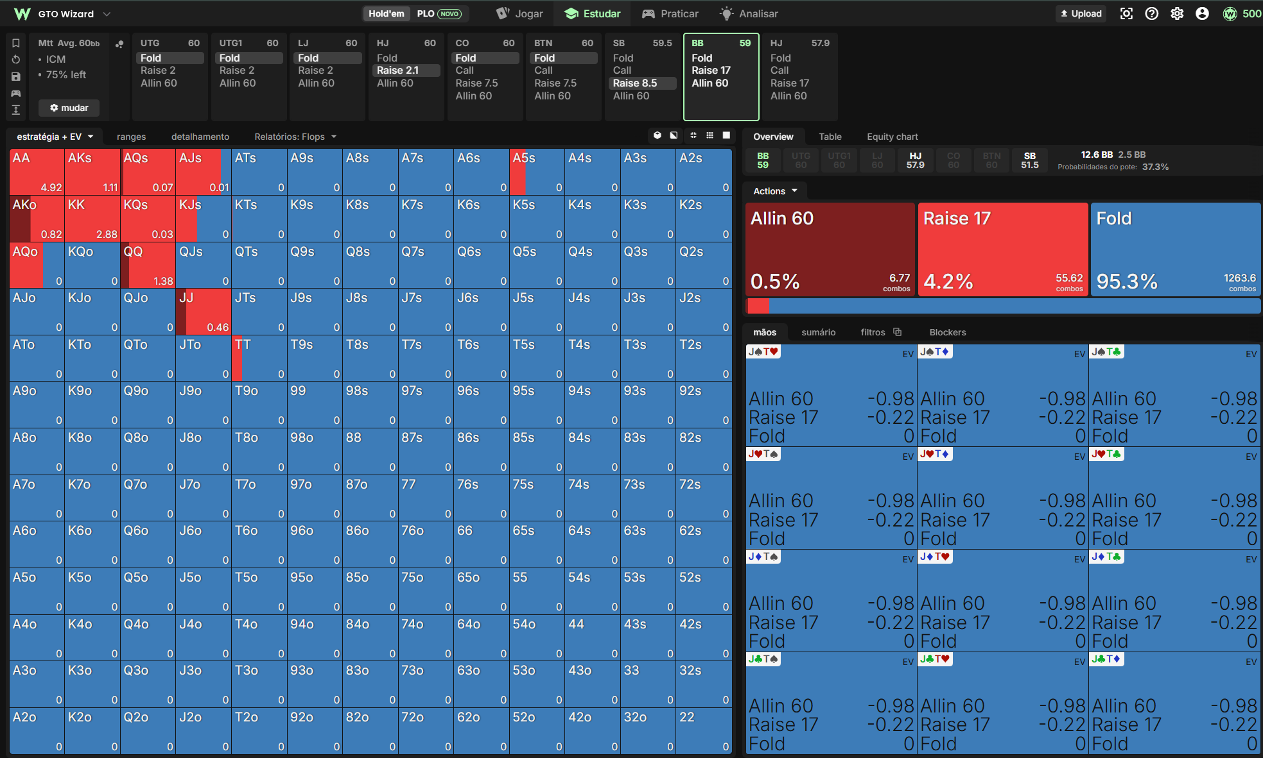1263x758 pixels.
Task: Click the collapse arrows icon above the matrix
Action: [693, 135]
